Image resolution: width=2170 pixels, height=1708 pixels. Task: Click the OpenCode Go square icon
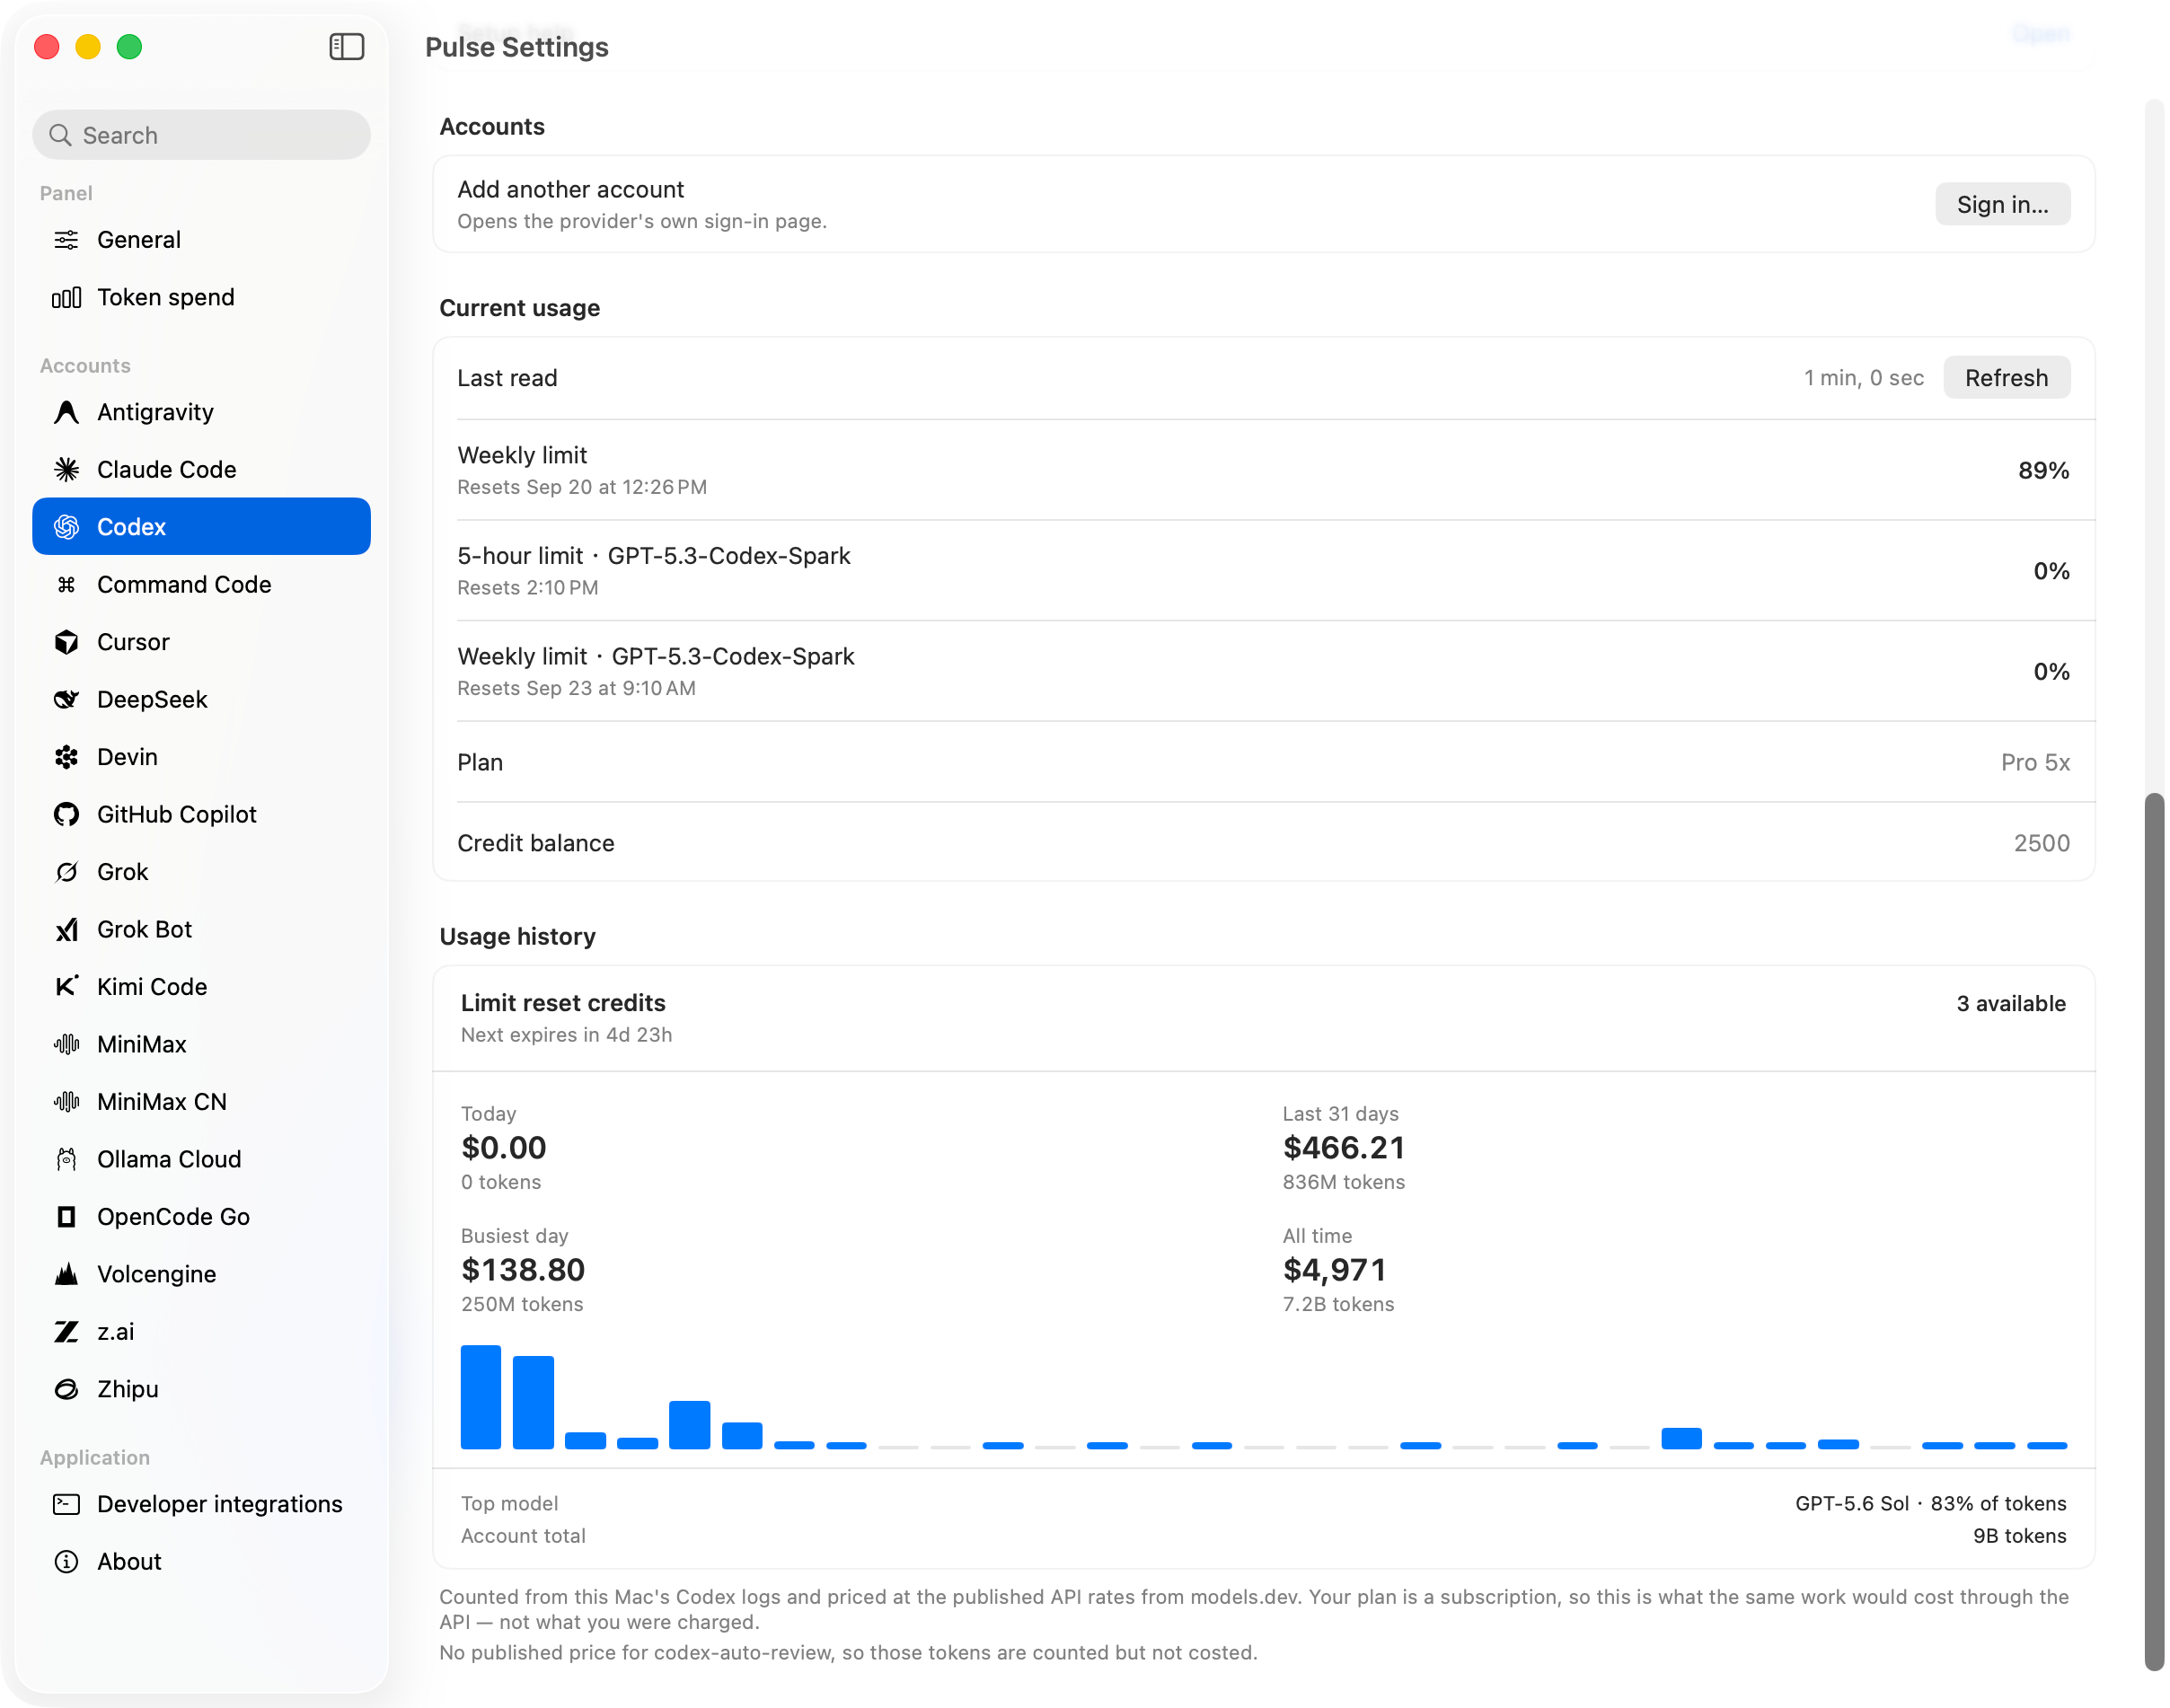[66, 1217]
